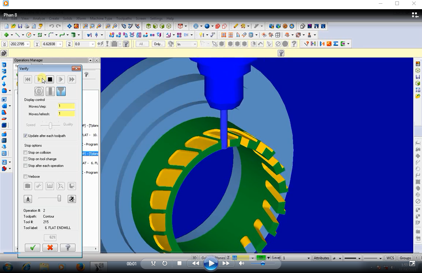Screen dimensions: 422x273
Task: Click the Moves/step input field
Action: pos(66,106)
